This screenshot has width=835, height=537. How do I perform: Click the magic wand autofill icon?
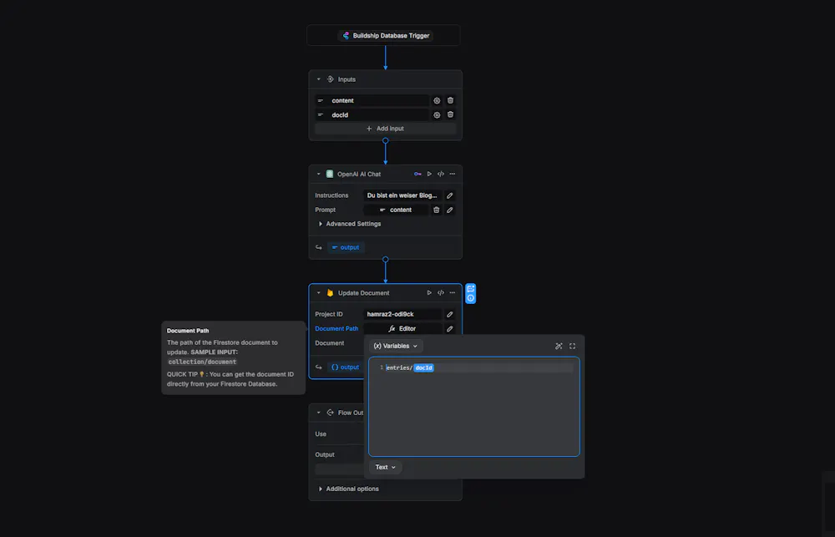(x=559, y=347)
